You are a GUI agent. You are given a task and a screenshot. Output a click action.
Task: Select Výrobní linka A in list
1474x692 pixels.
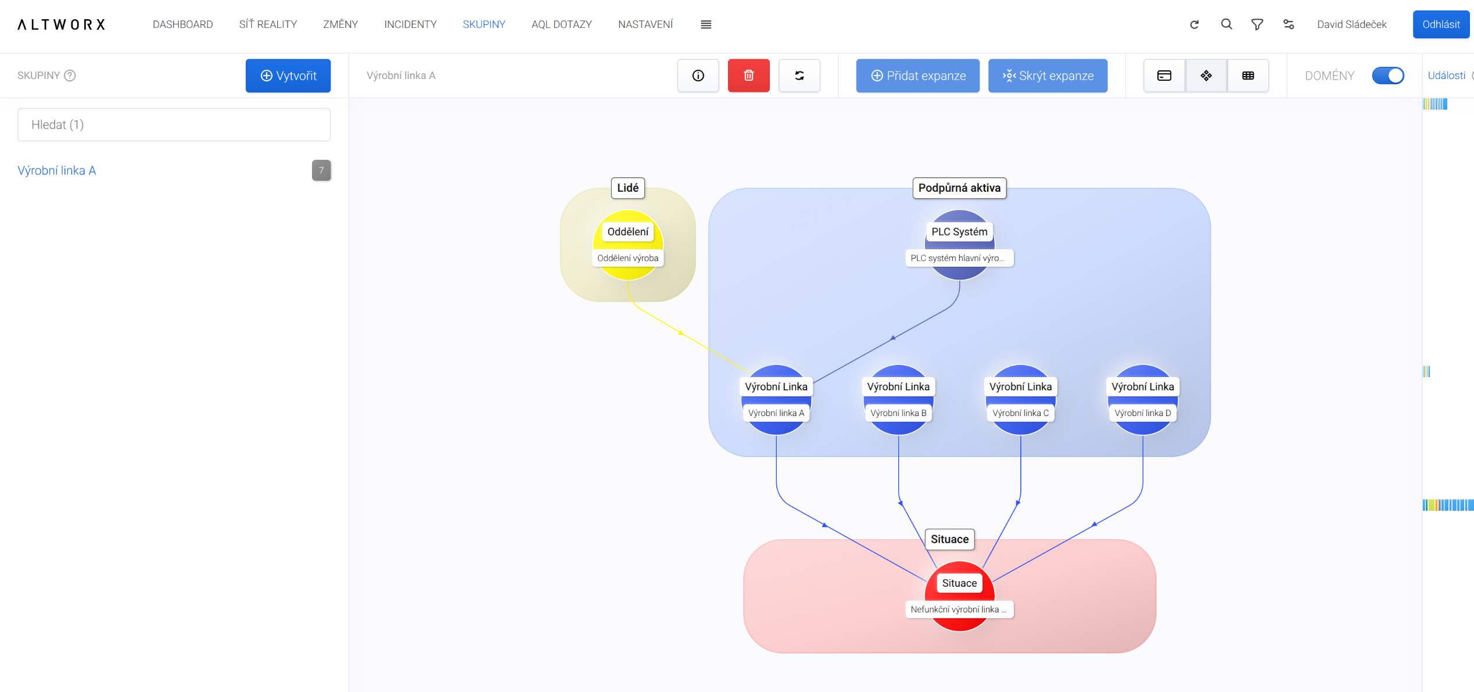pos(57,170)
